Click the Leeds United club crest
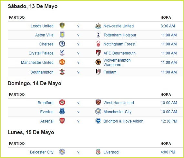 (x=62, y=26)
